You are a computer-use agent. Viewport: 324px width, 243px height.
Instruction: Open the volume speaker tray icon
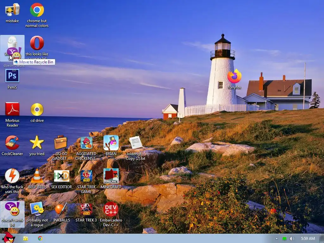coord(292,239)
